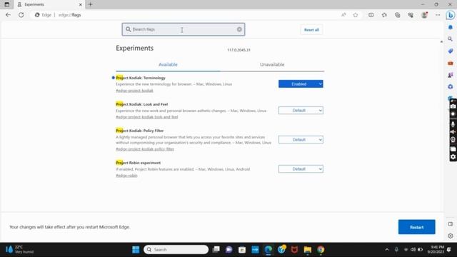
Task: Click the address bar URL edge://flags
Action: [x=70, y=15]
